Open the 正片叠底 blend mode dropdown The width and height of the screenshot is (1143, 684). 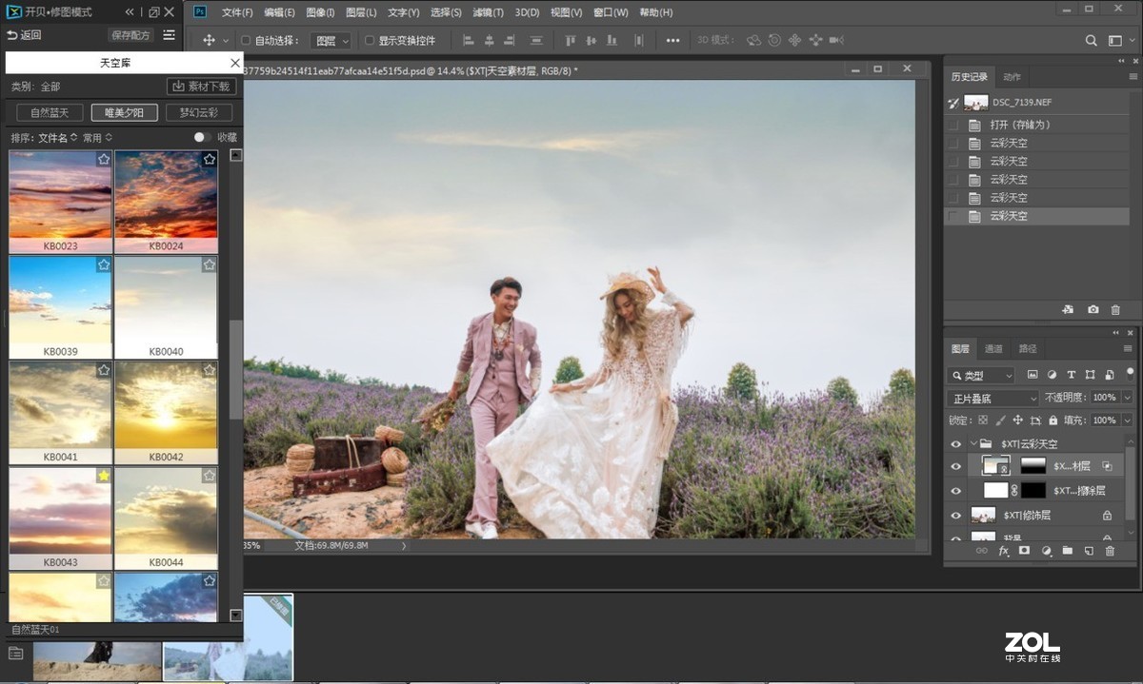[x=993, y=398]
